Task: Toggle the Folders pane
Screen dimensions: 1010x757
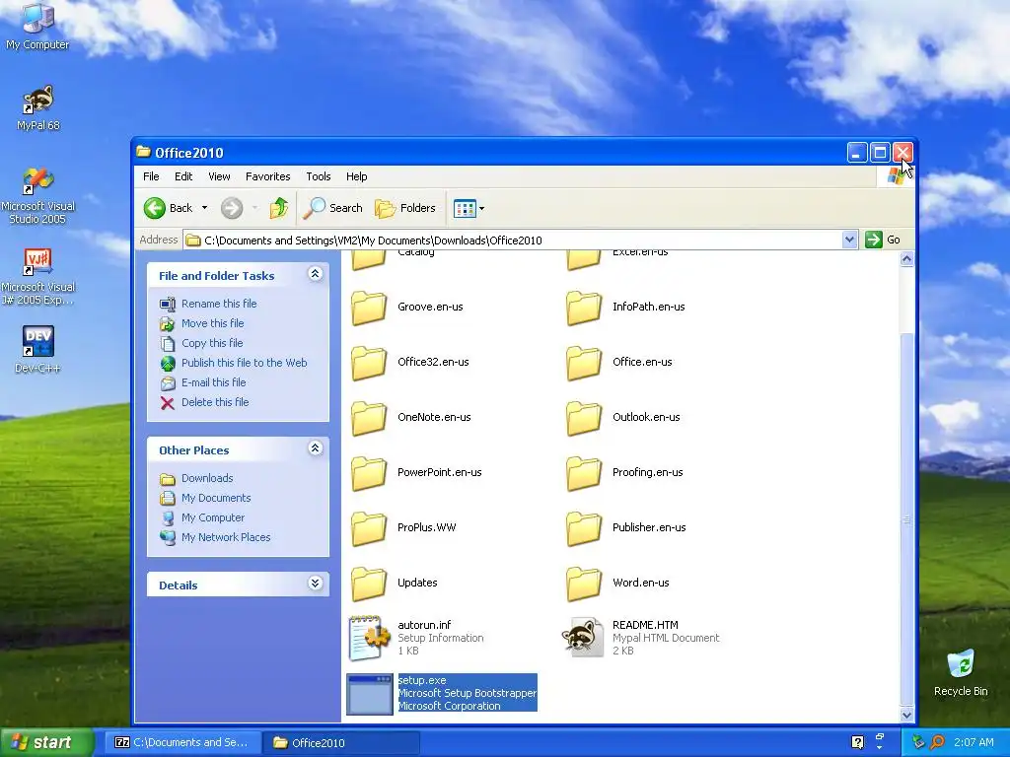Action: [x=405, y=208]
